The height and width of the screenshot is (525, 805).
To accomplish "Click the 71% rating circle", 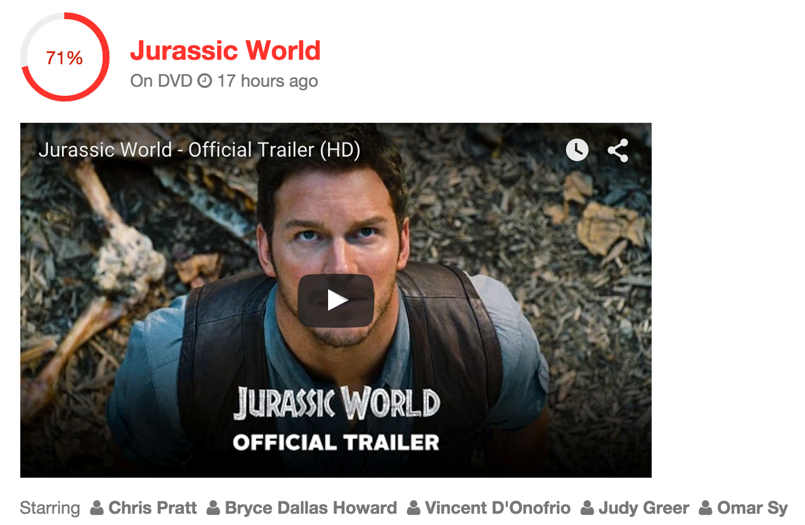I will point(65,57).
